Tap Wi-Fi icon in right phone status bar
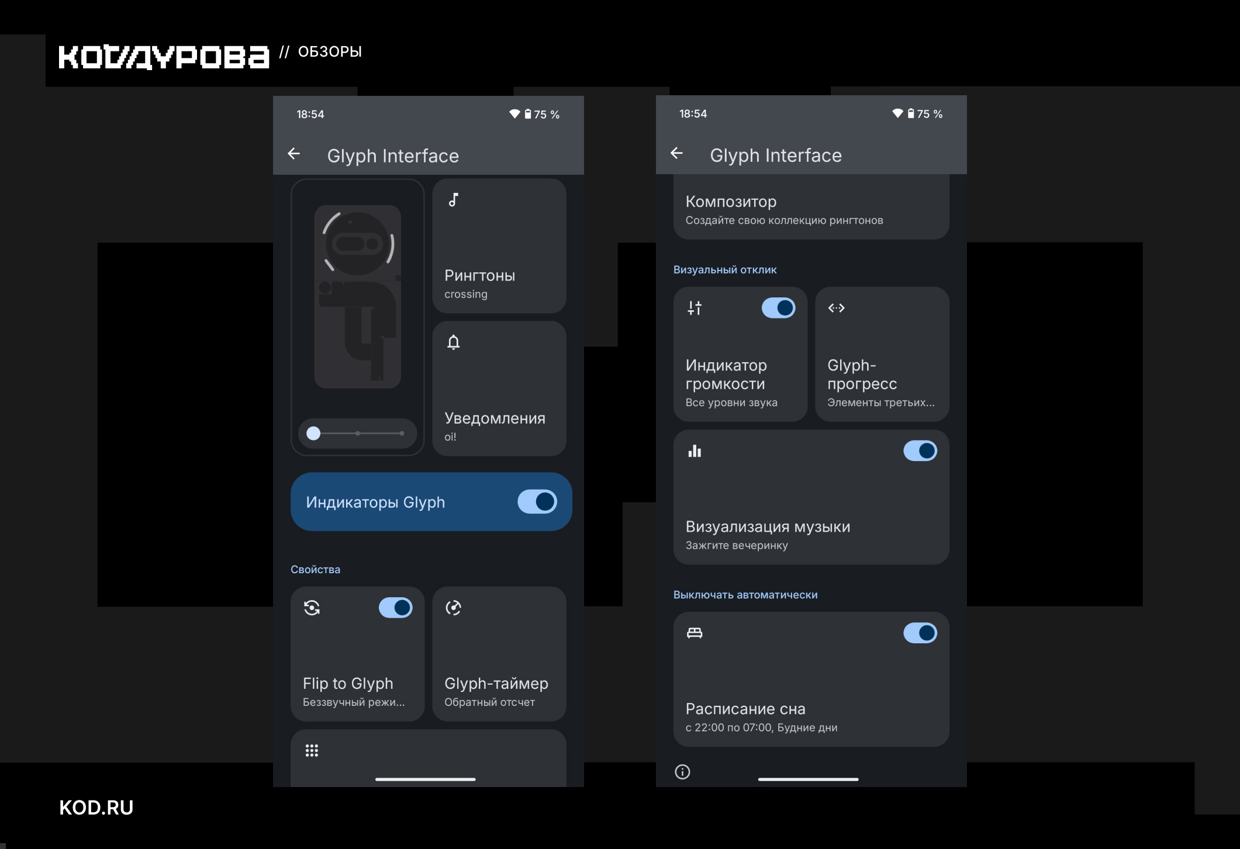 point(897,113)
